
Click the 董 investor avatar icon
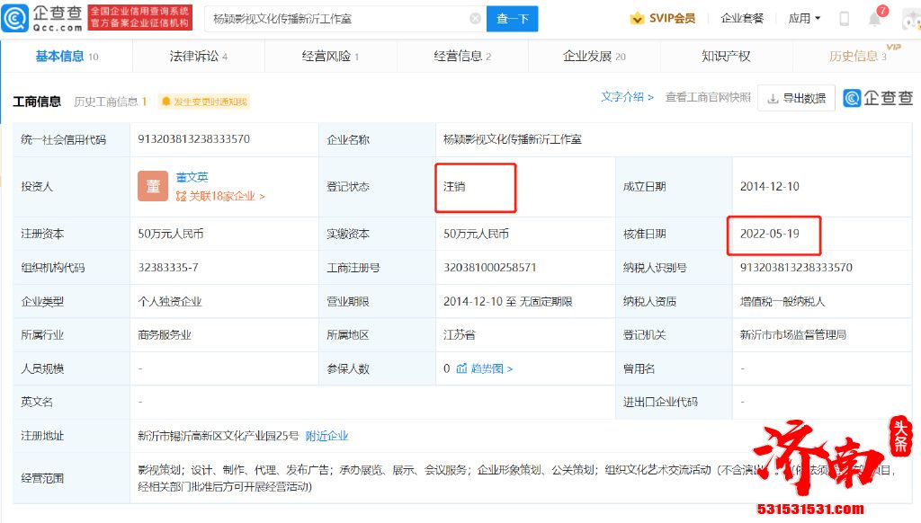pyautogui.click(x=152, y=186)
